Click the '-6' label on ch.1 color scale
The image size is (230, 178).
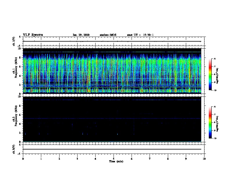point(214,59)
